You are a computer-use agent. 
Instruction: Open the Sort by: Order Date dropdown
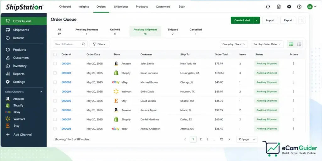[267, 44]
